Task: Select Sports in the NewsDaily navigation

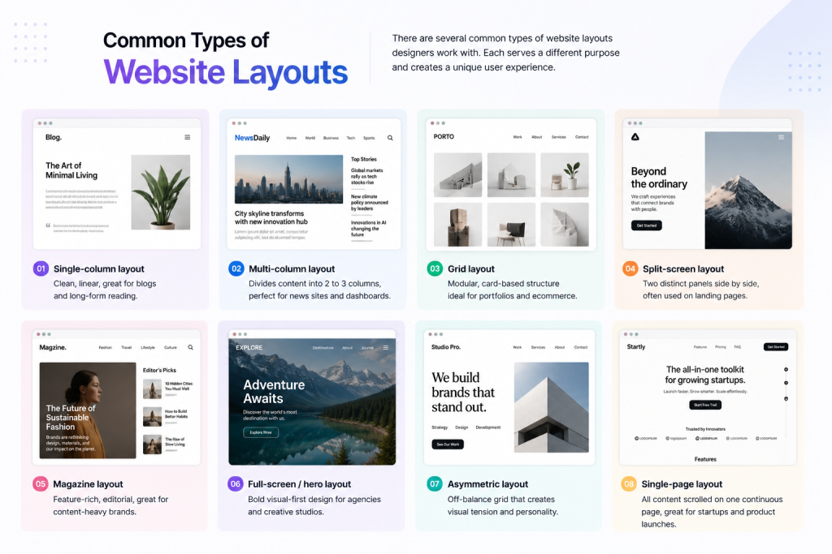Action: click(369, 138)
